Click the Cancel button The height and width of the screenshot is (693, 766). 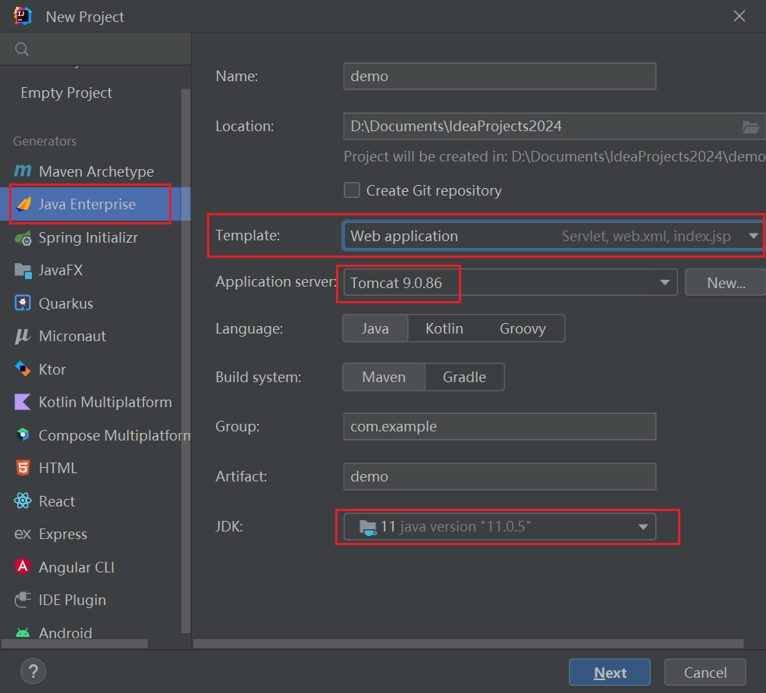(x=705, y=673)
